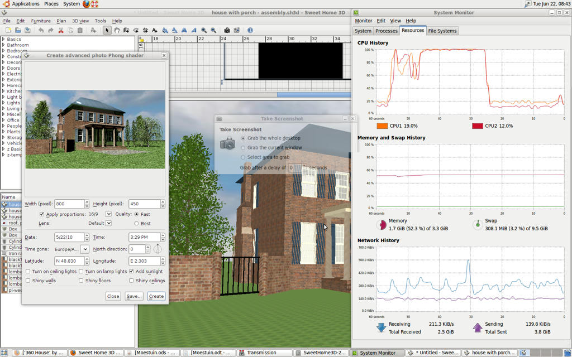
Task: Click the Undo arrow in toolbar
Action: pyautogui.click(x=41, y=30)
